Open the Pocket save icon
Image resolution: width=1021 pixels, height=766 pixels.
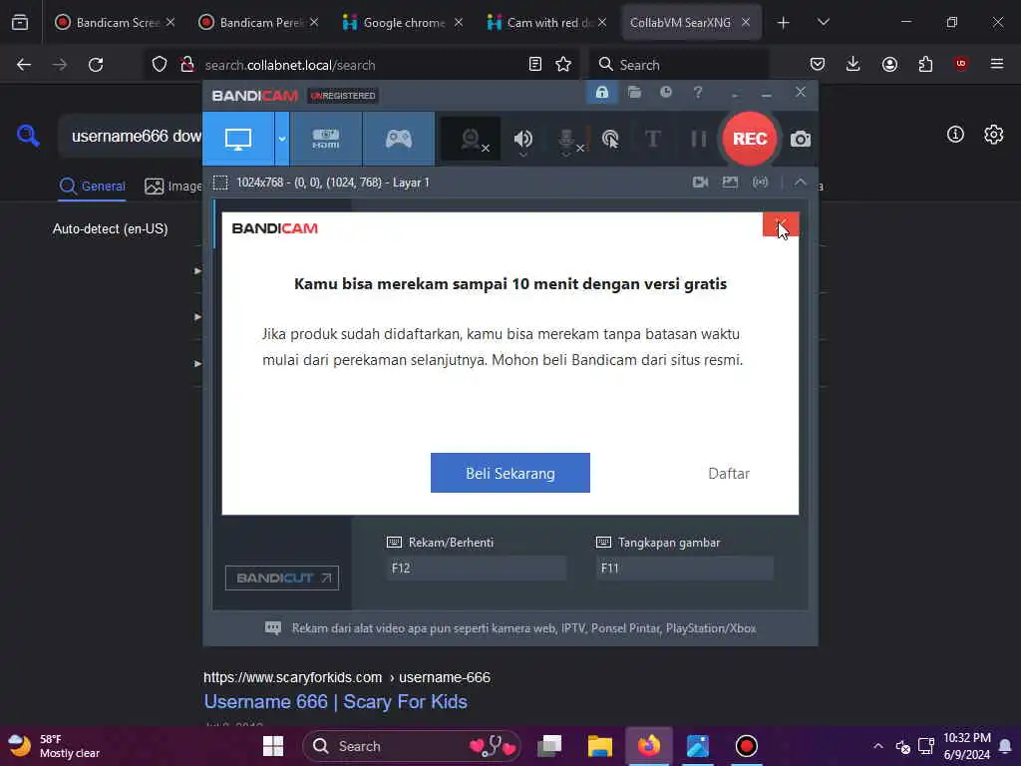click(818, 65)
